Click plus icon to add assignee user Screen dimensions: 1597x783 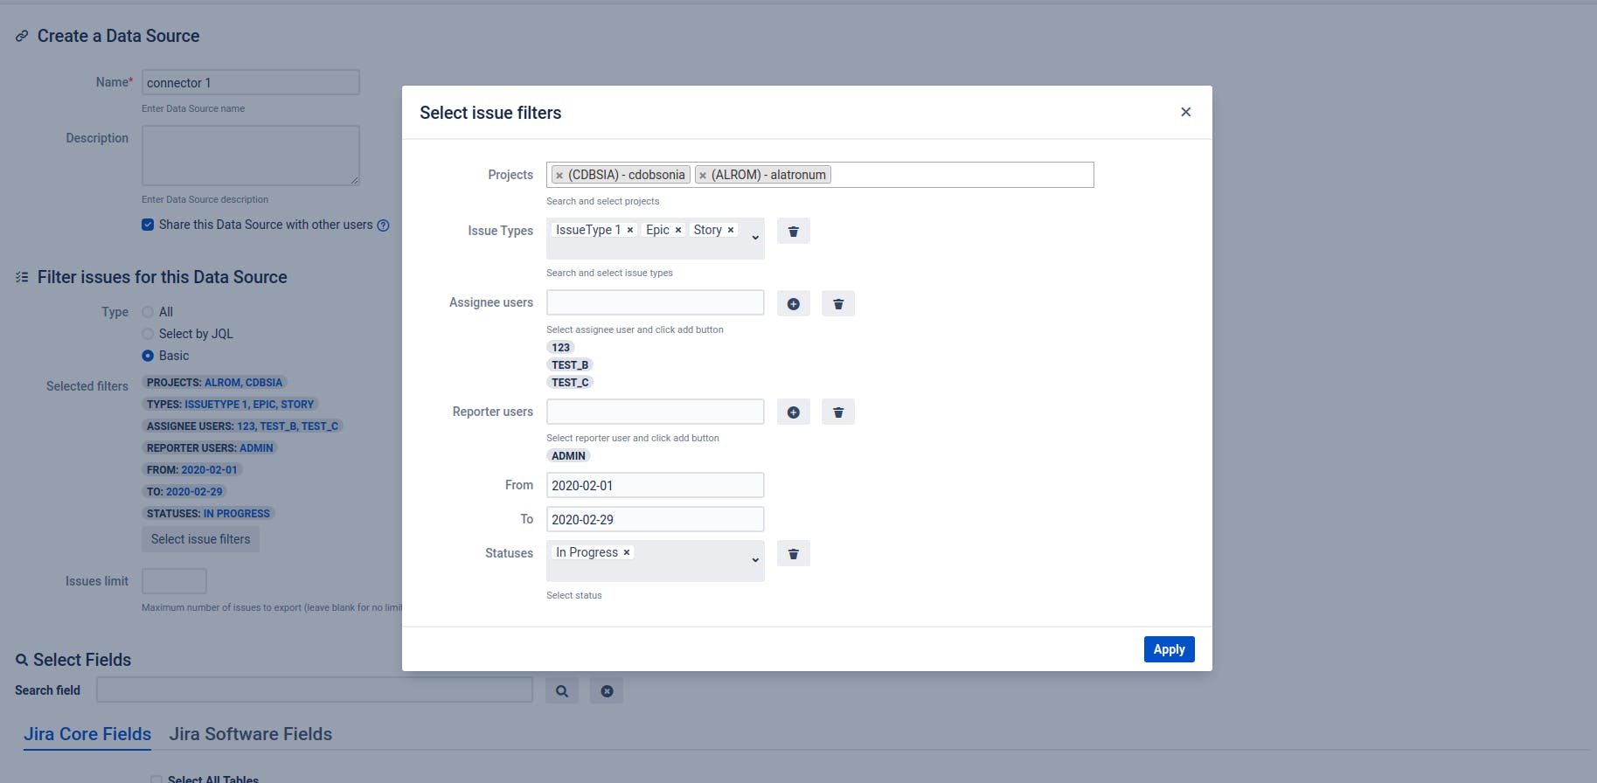(x=794, y=304)
